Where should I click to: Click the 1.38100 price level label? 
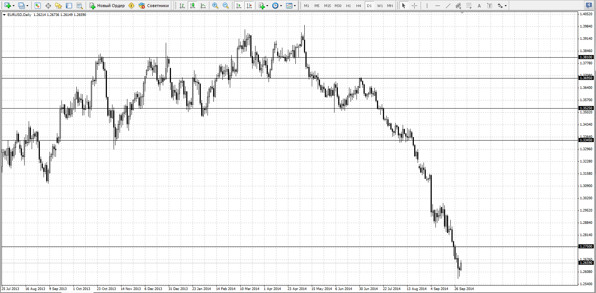[586, 57]
